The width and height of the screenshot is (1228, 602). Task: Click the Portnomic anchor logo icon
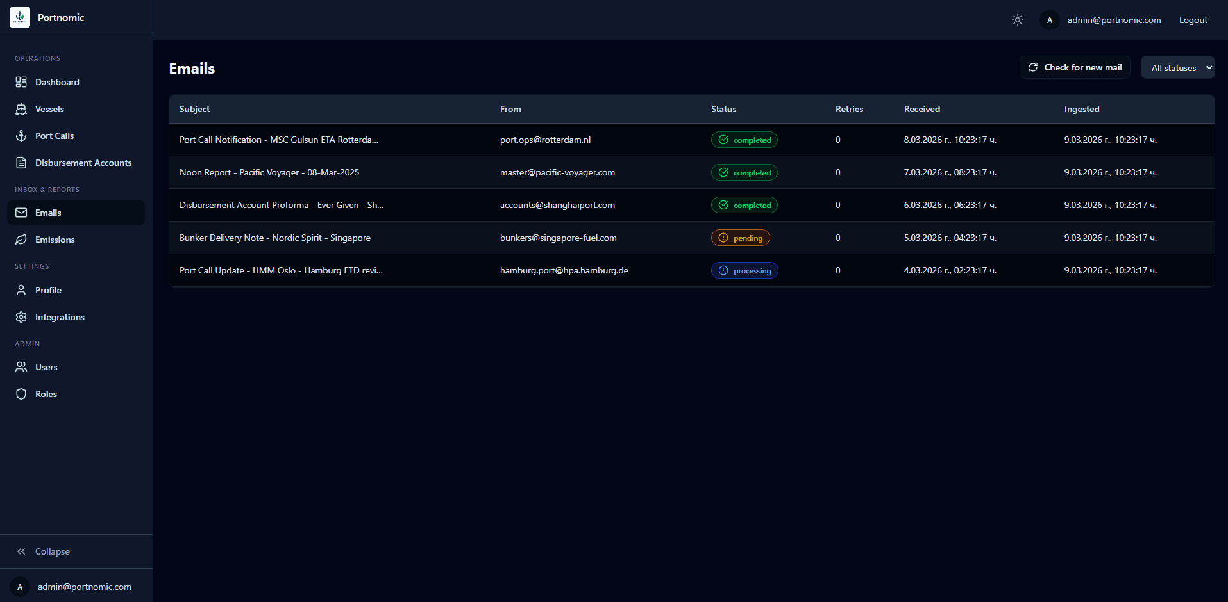pos(20,17)
